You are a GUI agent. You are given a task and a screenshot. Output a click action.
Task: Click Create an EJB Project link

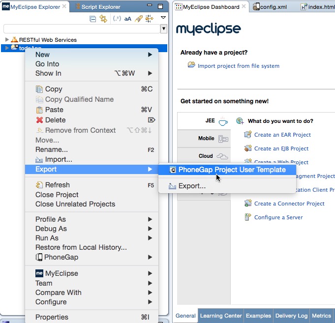[x=281, y=148]
